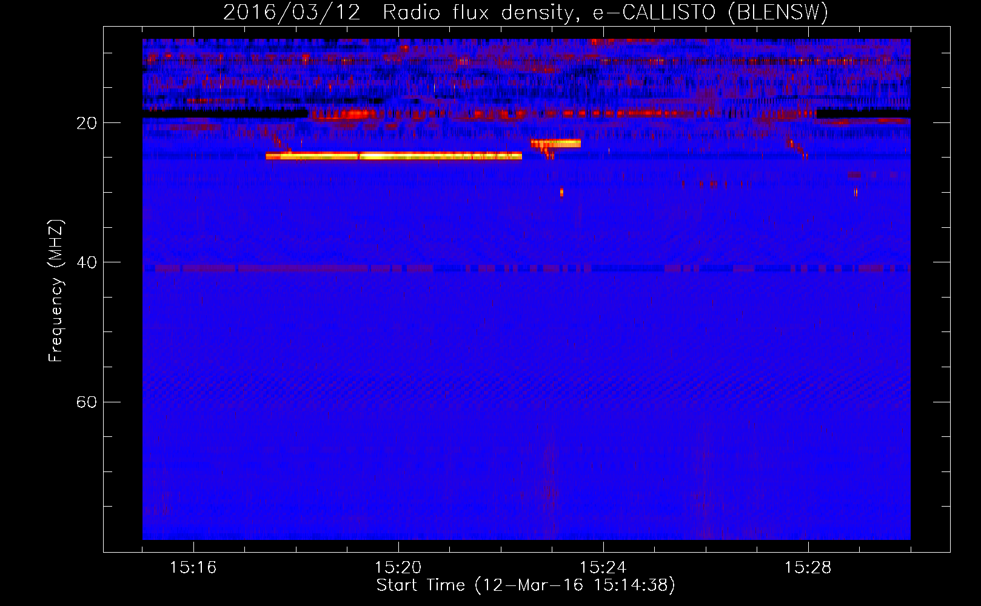
Task: Click the 60 frequency tick label
Action: click(87, 402)
